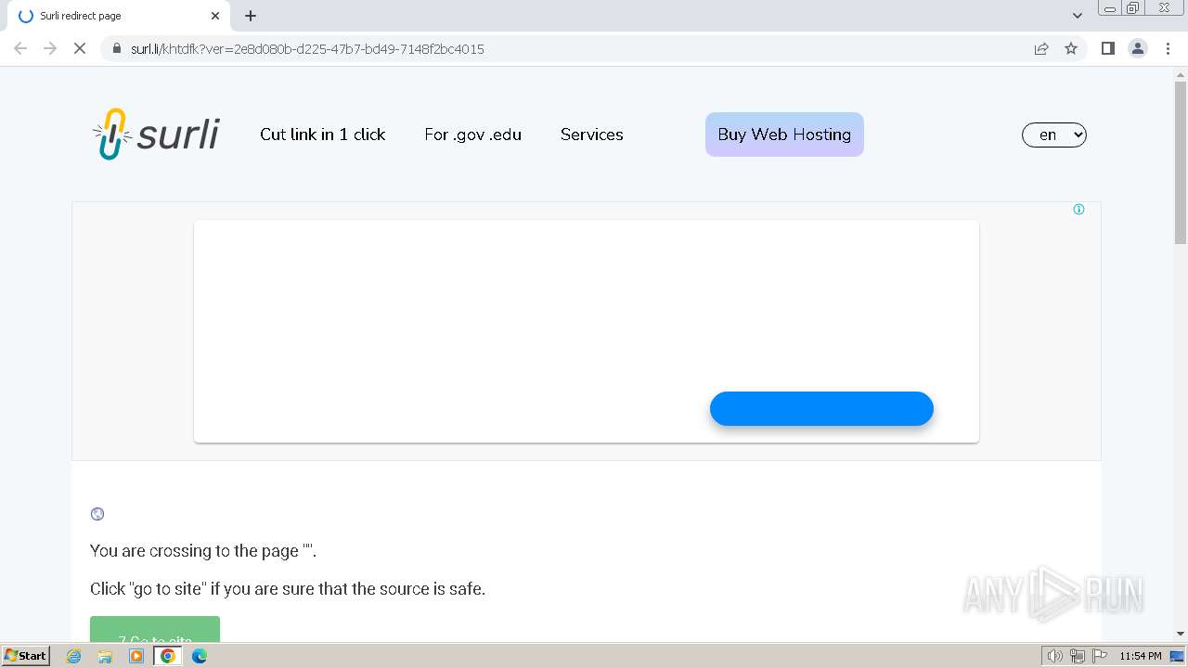
Task: Click the green Go to site button
Action: pyautogui.click(x=155, y=629)
